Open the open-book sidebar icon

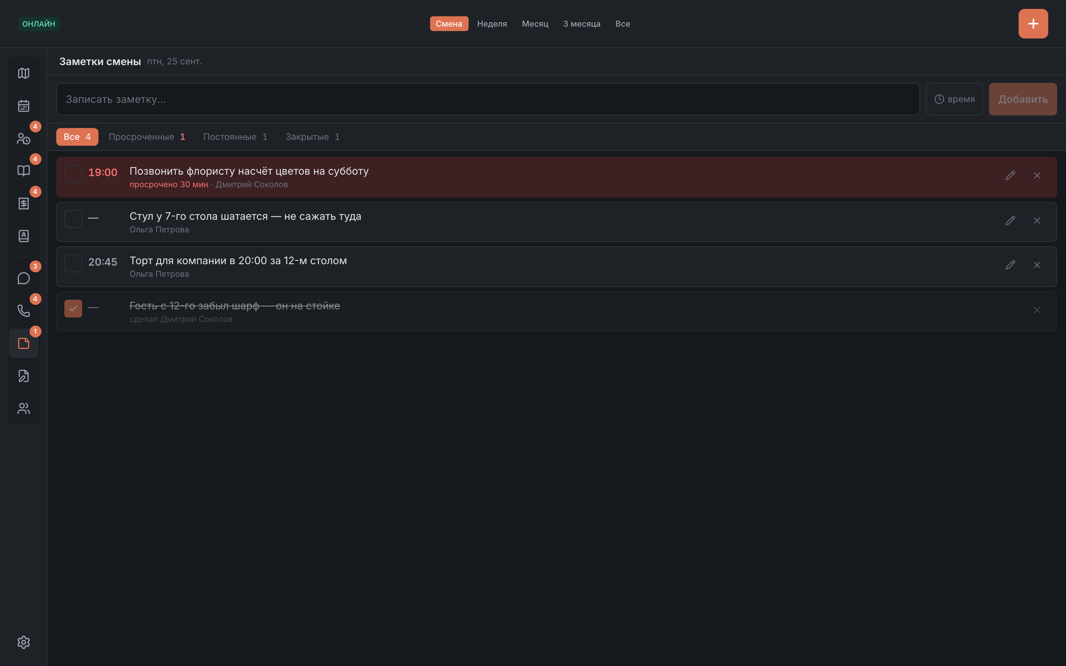pos(24,171)
